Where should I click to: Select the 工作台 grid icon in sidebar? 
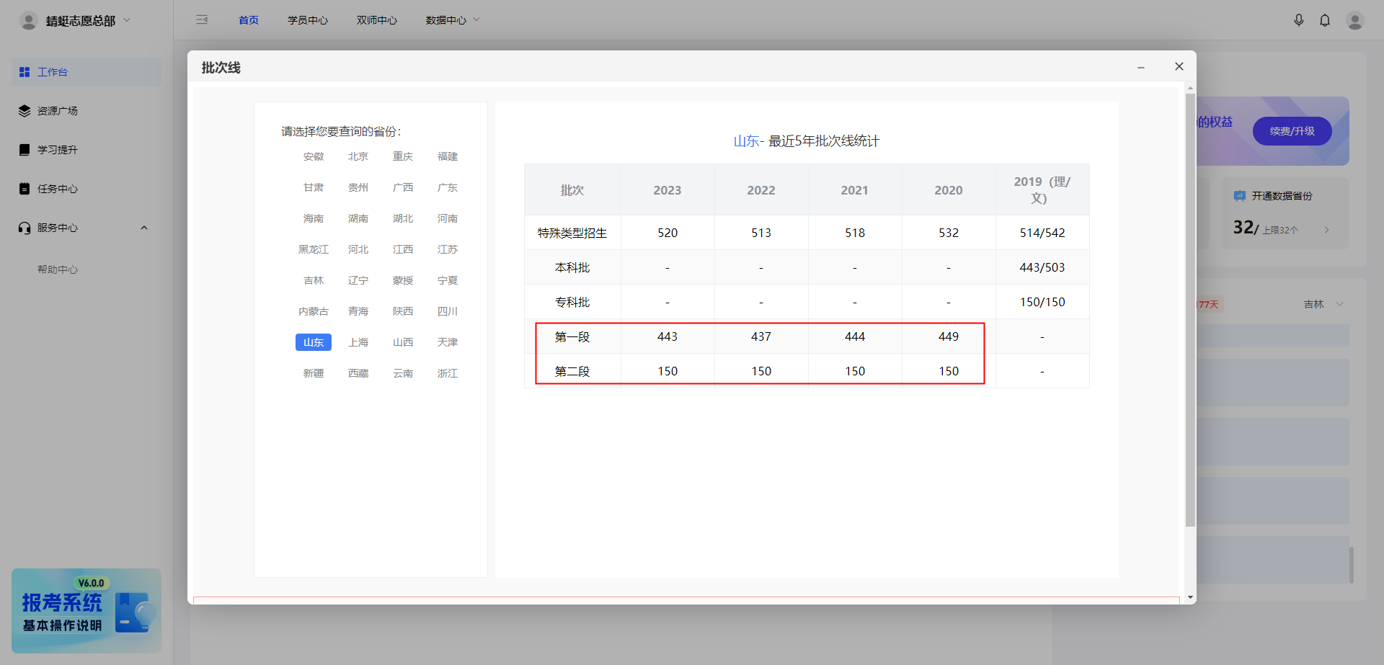(25, 71)
